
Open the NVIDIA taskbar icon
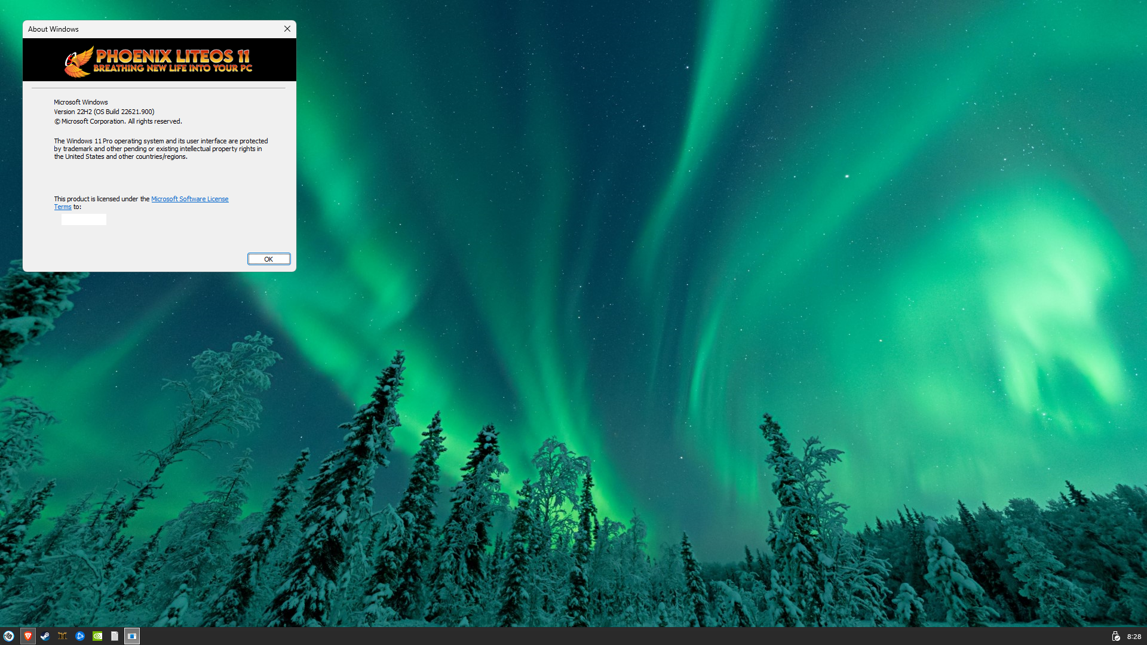[x=97, y=636]
